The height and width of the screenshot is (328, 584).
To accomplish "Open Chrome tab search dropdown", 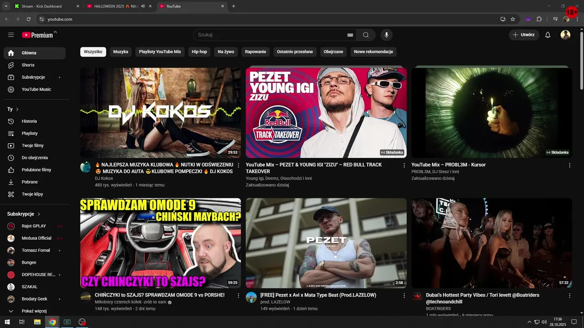I will tap(6, 6).
